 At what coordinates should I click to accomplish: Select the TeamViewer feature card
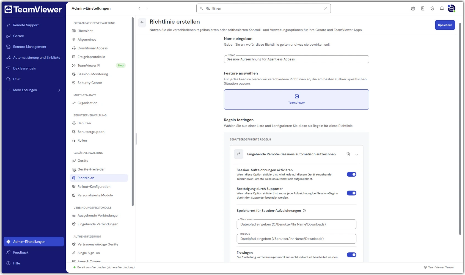tap(296, 100)
